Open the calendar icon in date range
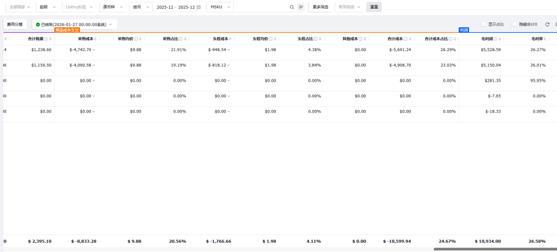557x252 pixels. [199, 7]
